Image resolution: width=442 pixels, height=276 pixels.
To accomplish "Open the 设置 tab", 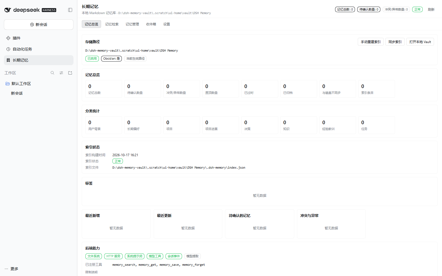I will point(167,24).
